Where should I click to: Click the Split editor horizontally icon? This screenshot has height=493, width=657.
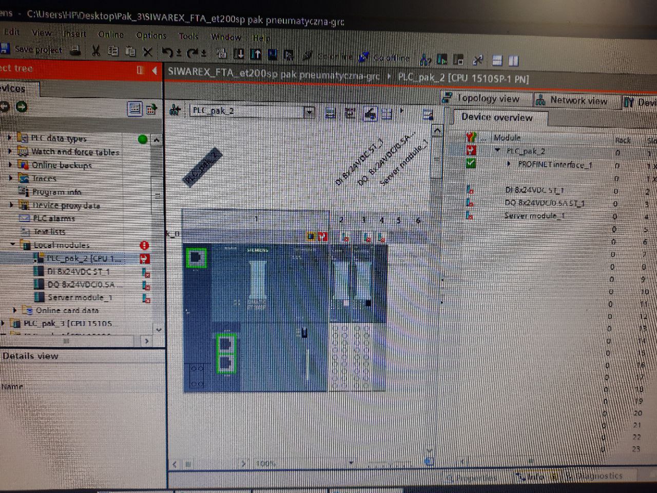pos(497,61)
